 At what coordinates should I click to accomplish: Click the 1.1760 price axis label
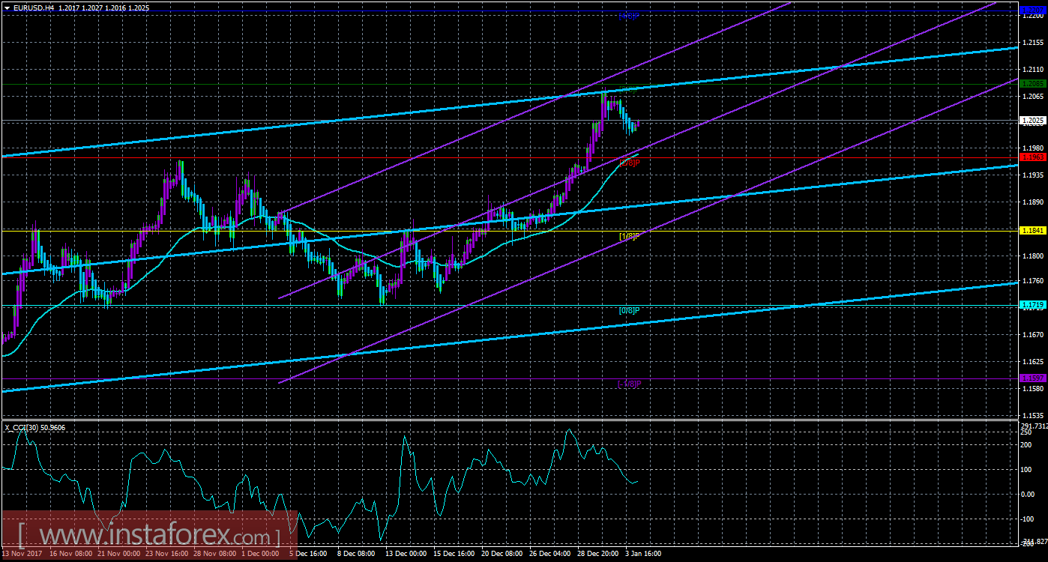tap(1032, 282)
